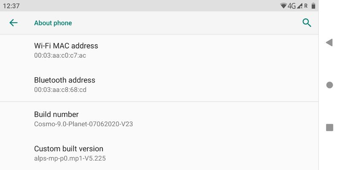
Task: Tap the back arrow in the header
Action: 14,23
